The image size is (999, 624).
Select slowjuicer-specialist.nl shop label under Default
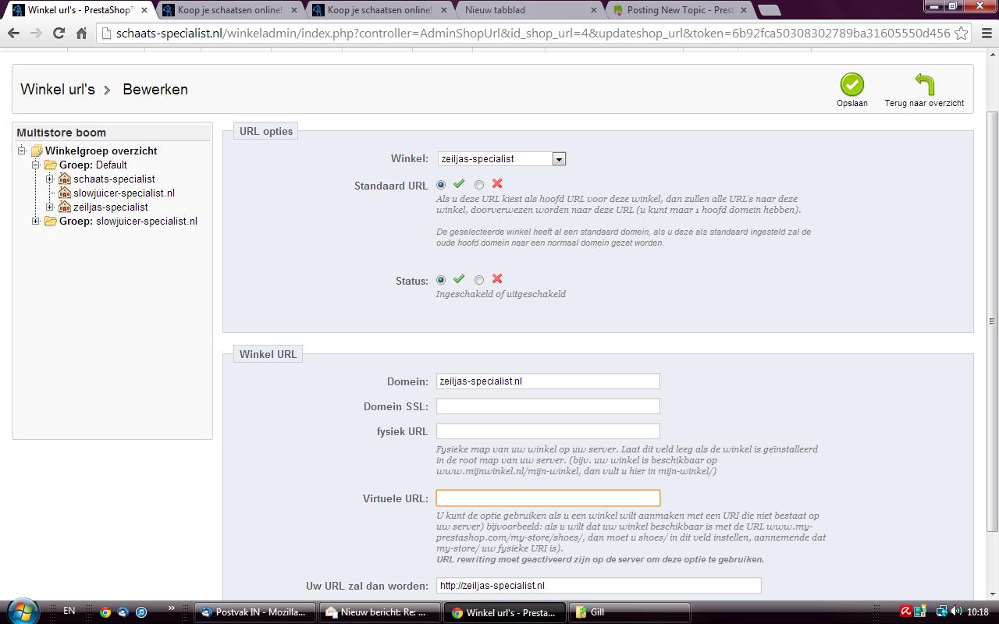tap(124, 193)
